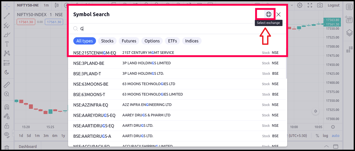This screenshot has width=355, height=151.
Task: Take a chart snapshot with camera icon
Action: 320,5
